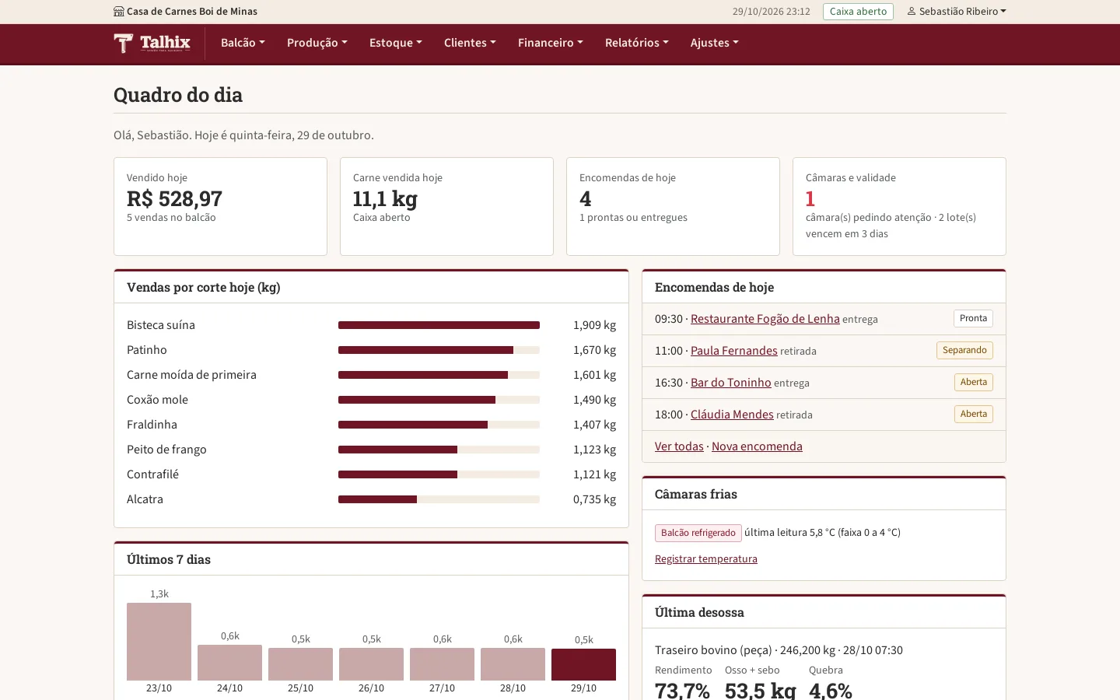Open the Financeiro dropdown
Image resolution: width=1120 pixels, height=700 pixels.
(551, 43)
